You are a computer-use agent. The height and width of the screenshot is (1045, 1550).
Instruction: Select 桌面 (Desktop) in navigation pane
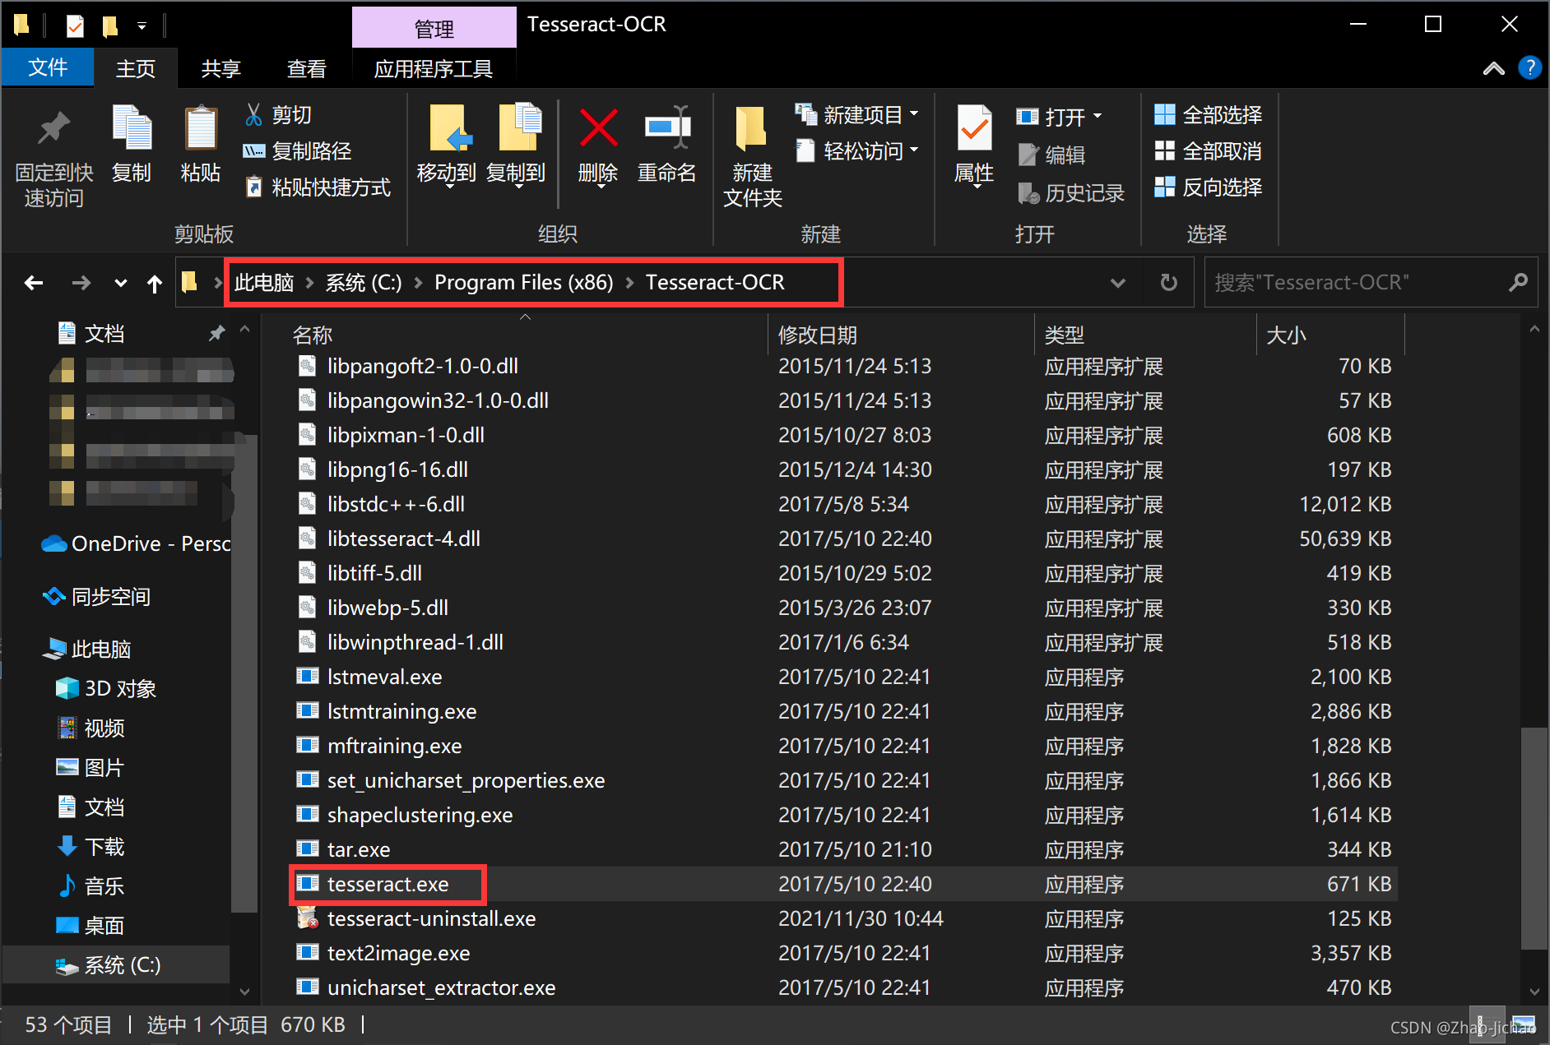pyautogui.click(x=90, y=925)
